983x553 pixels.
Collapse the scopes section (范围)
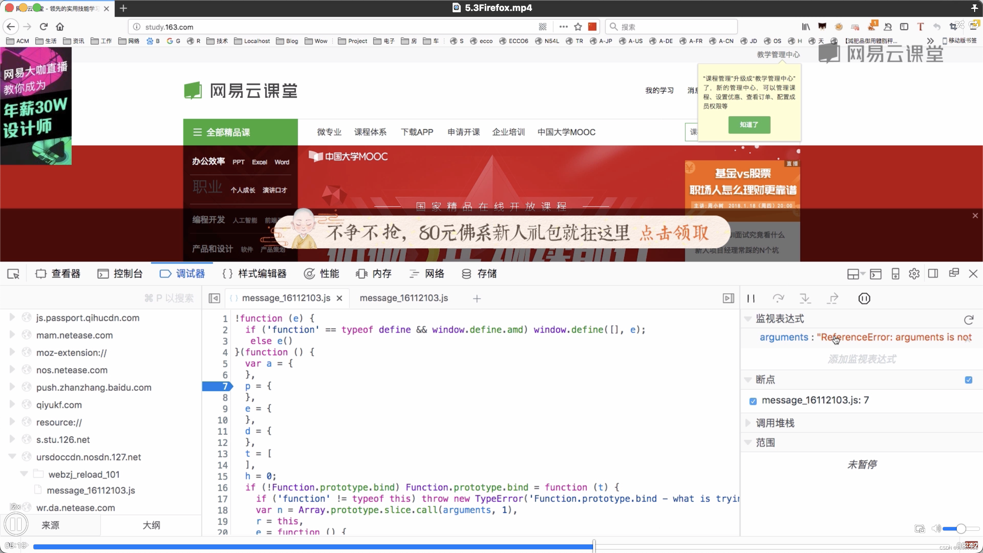[748, 442]
